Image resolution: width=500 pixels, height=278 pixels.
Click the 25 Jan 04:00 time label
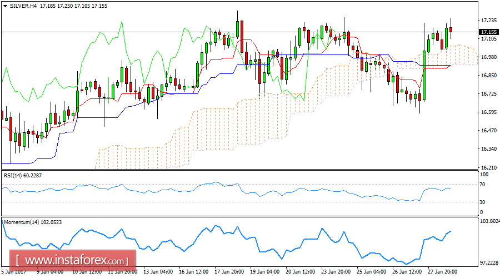[x=371, y=272]
